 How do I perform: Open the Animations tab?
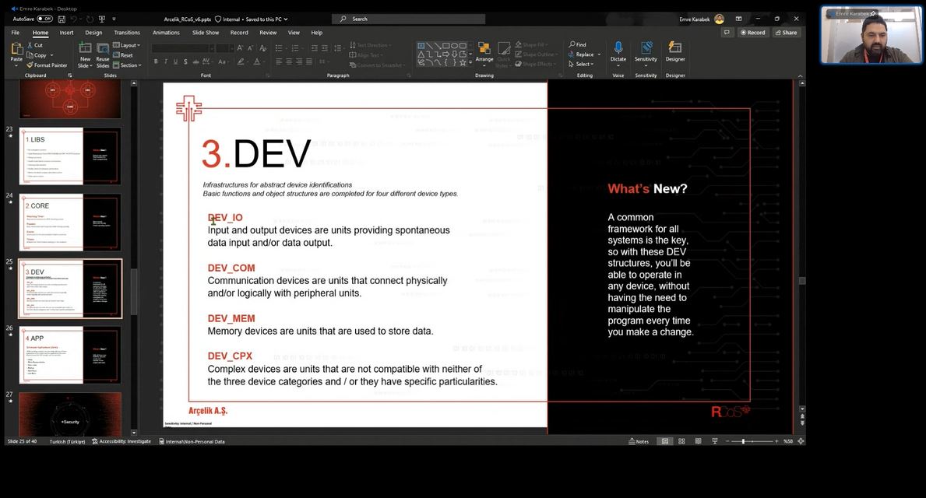click(166, 33)
